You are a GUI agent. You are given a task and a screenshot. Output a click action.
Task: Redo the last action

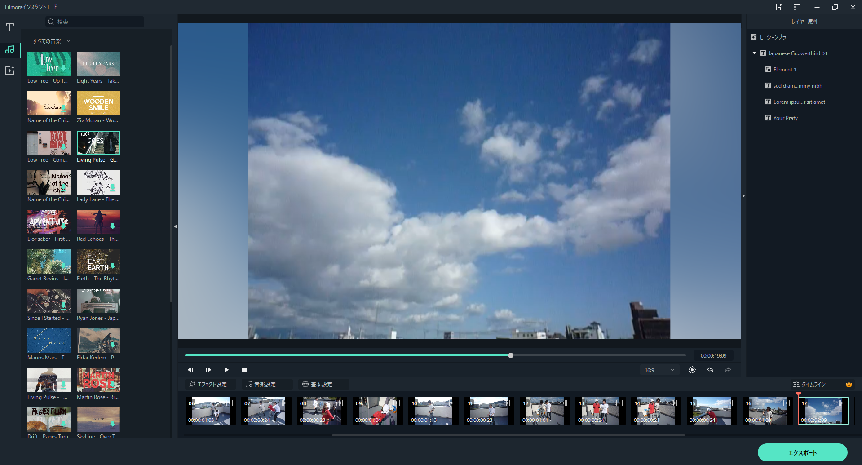pos(728,370)
